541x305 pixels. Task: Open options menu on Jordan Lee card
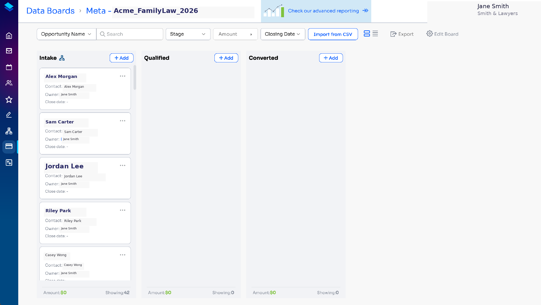[x=122, y=165]
